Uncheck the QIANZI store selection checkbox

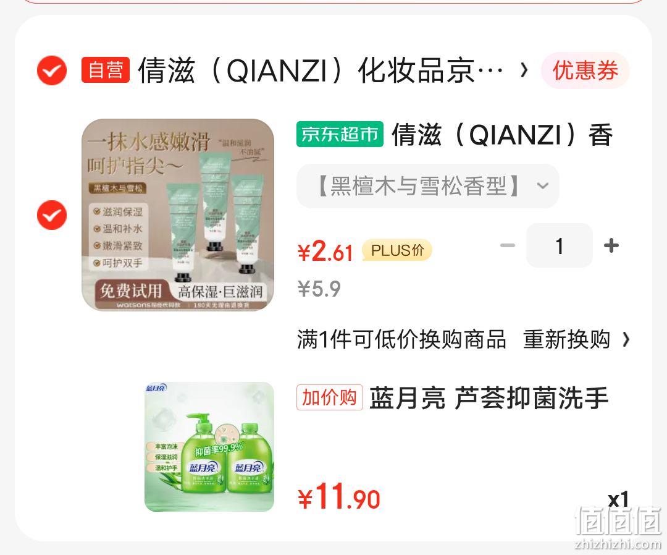[x=52, y=70]
